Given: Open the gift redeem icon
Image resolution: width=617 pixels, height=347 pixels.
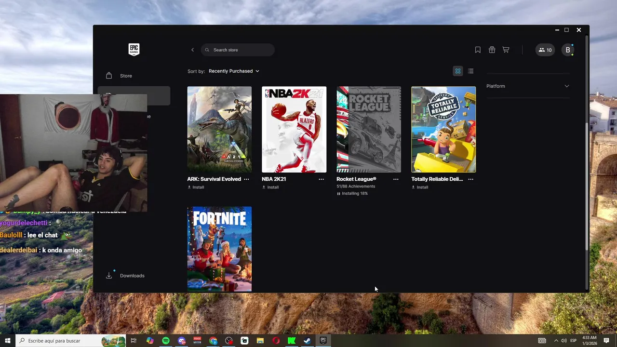Looking at the screenshot, I should 492,50.
